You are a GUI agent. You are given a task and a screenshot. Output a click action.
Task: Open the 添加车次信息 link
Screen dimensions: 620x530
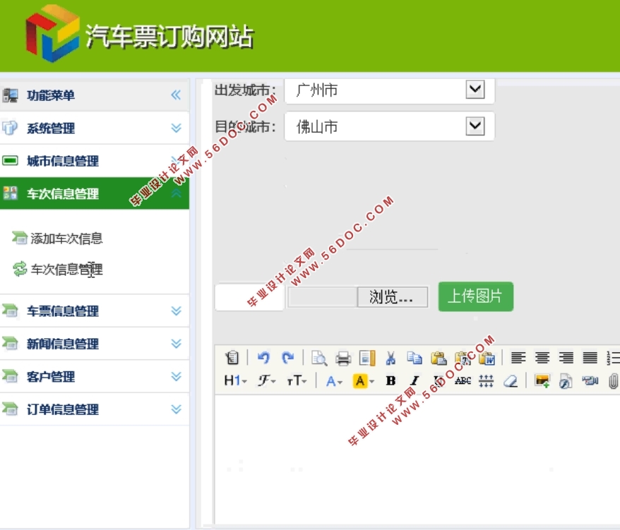tap(66, 239)
